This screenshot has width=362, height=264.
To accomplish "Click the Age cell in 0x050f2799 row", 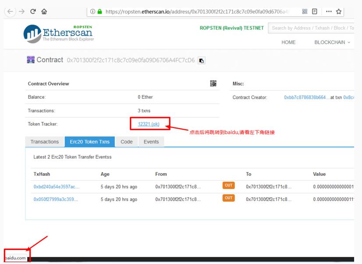I will pos(119,199).
